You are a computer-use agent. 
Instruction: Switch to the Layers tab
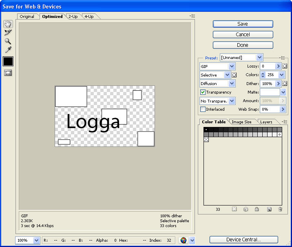[x=266, y=122]
